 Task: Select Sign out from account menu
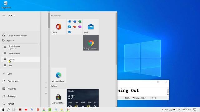click(x=20, y=40)
